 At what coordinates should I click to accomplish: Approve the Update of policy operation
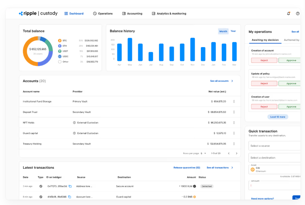290,83
